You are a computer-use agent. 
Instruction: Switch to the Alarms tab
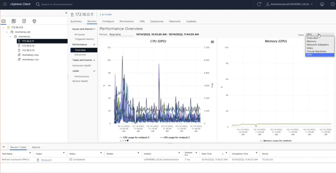[36, 147]
